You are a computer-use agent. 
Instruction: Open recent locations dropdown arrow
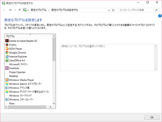point(15,10)
